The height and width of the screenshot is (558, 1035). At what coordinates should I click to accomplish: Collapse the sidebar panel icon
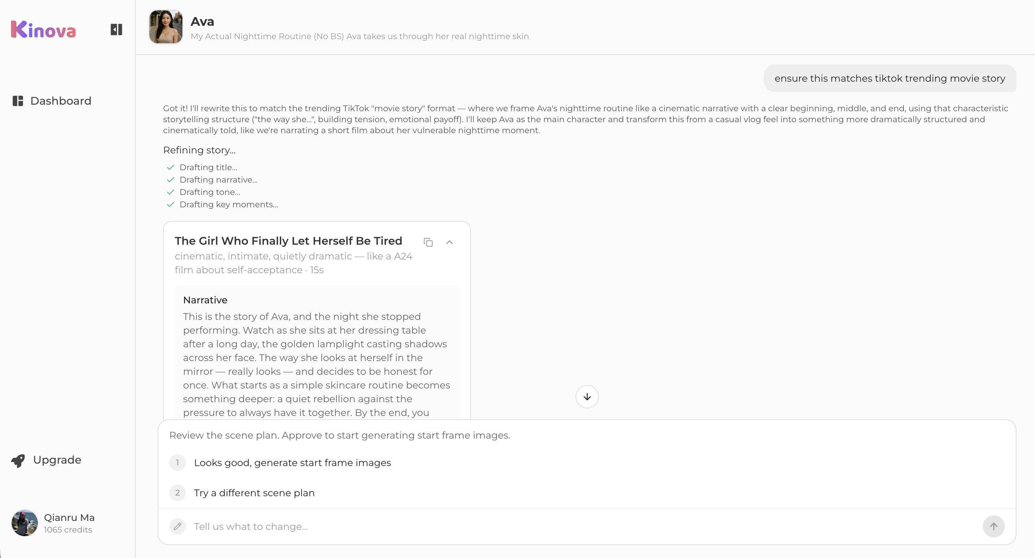click(116, 30)
